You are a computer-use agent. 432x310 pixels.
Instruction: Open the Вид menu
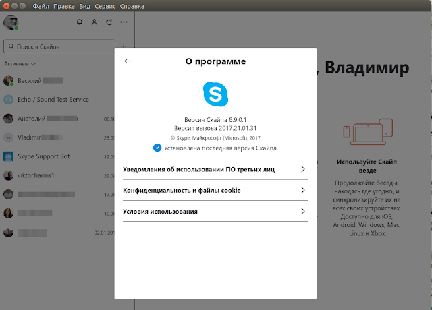pos(85,6)
